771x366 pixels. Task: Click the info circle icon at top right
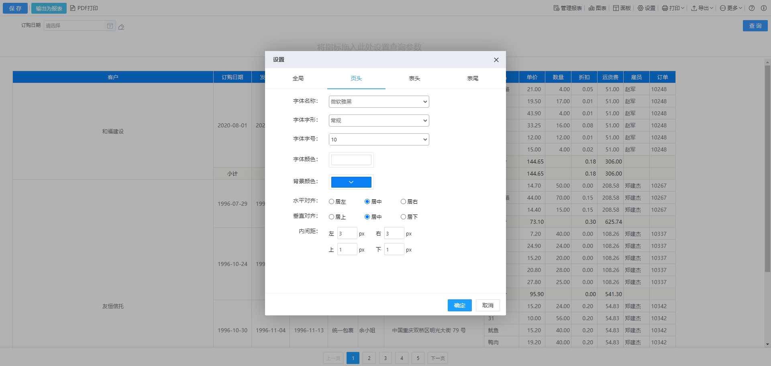(x=764, y=8)
